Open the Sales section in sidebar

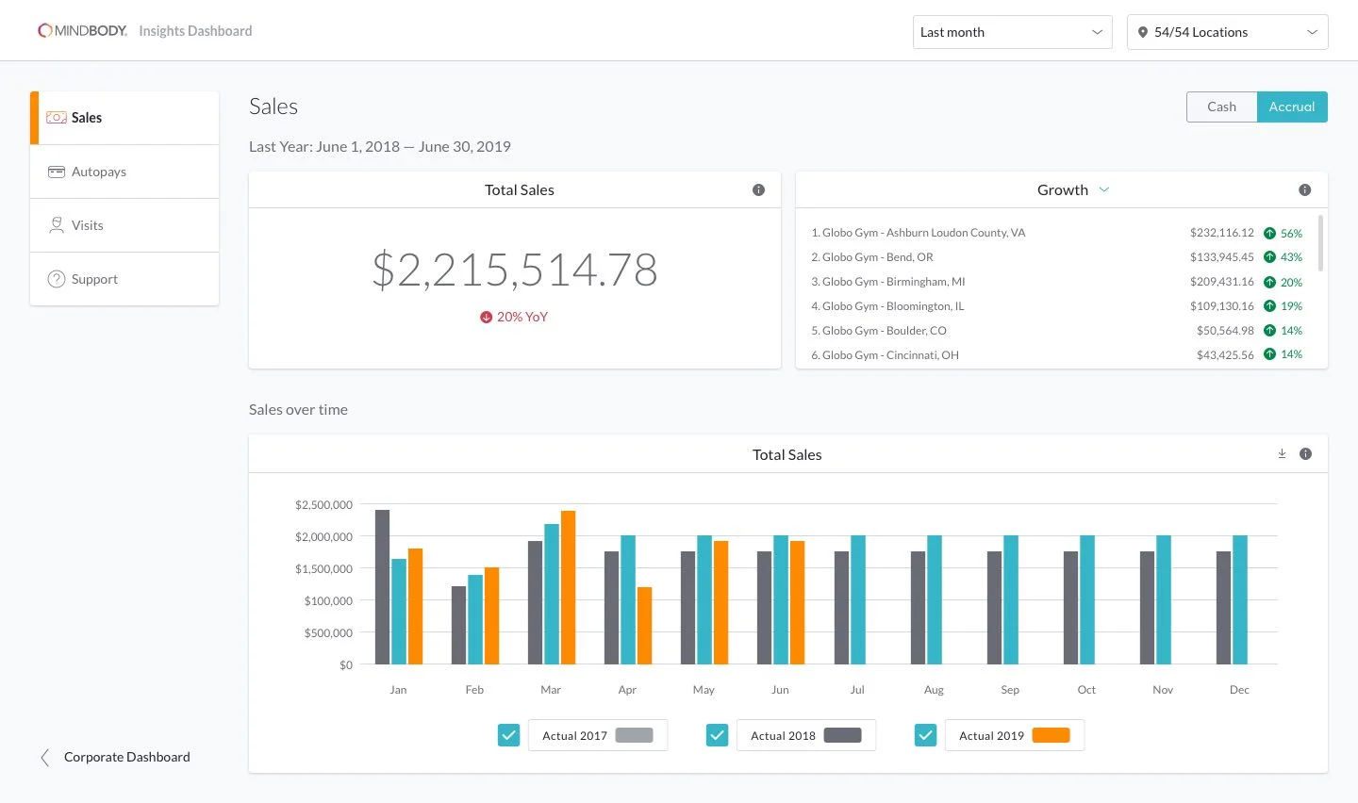click(x=124, y=118)
